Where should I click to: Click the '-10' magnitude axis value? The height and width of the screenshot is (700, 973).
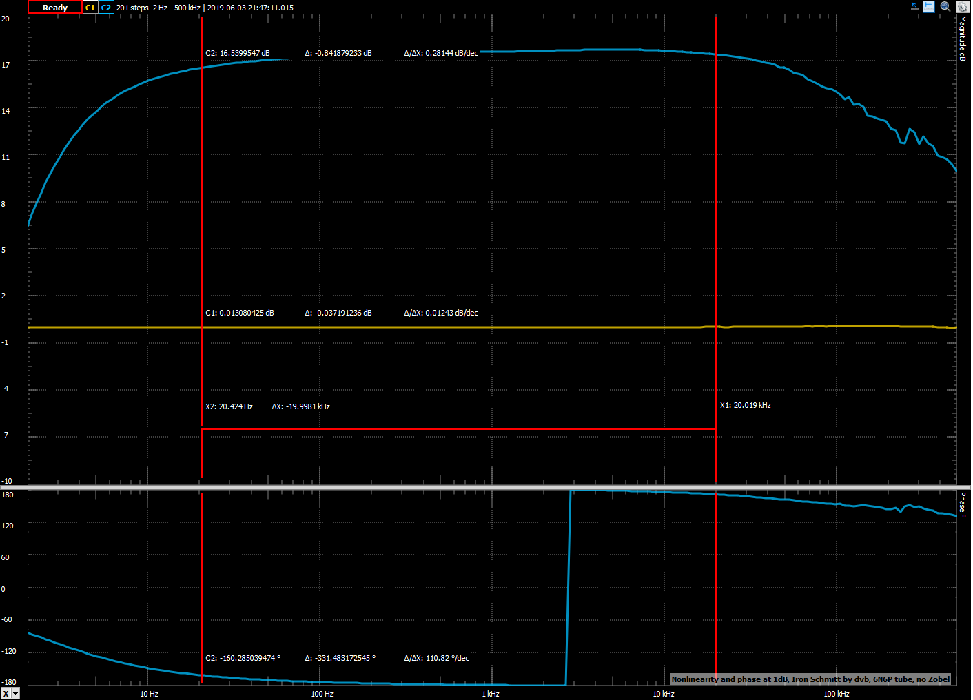[6, 481]
